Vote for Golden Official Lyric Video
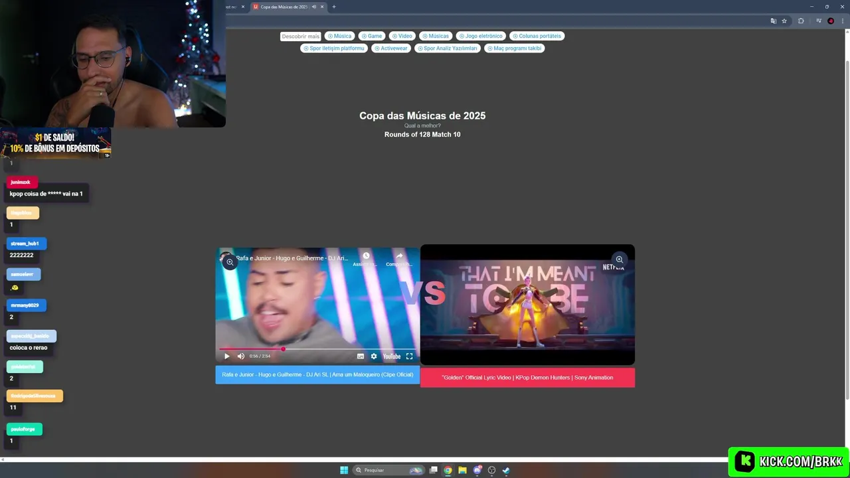850x478 pixels. click(527, 378)
